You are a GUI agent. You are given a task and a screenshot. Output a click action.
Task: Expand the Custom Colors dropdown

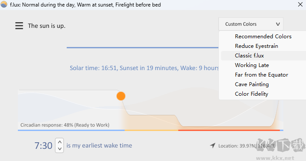click(x=251, y=24)
